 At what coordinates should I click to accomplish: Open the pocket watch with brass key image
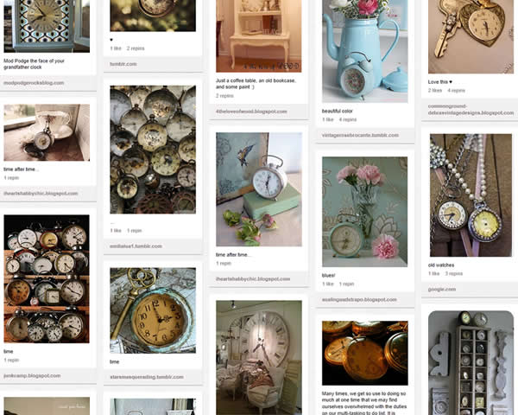pos(153,310)
